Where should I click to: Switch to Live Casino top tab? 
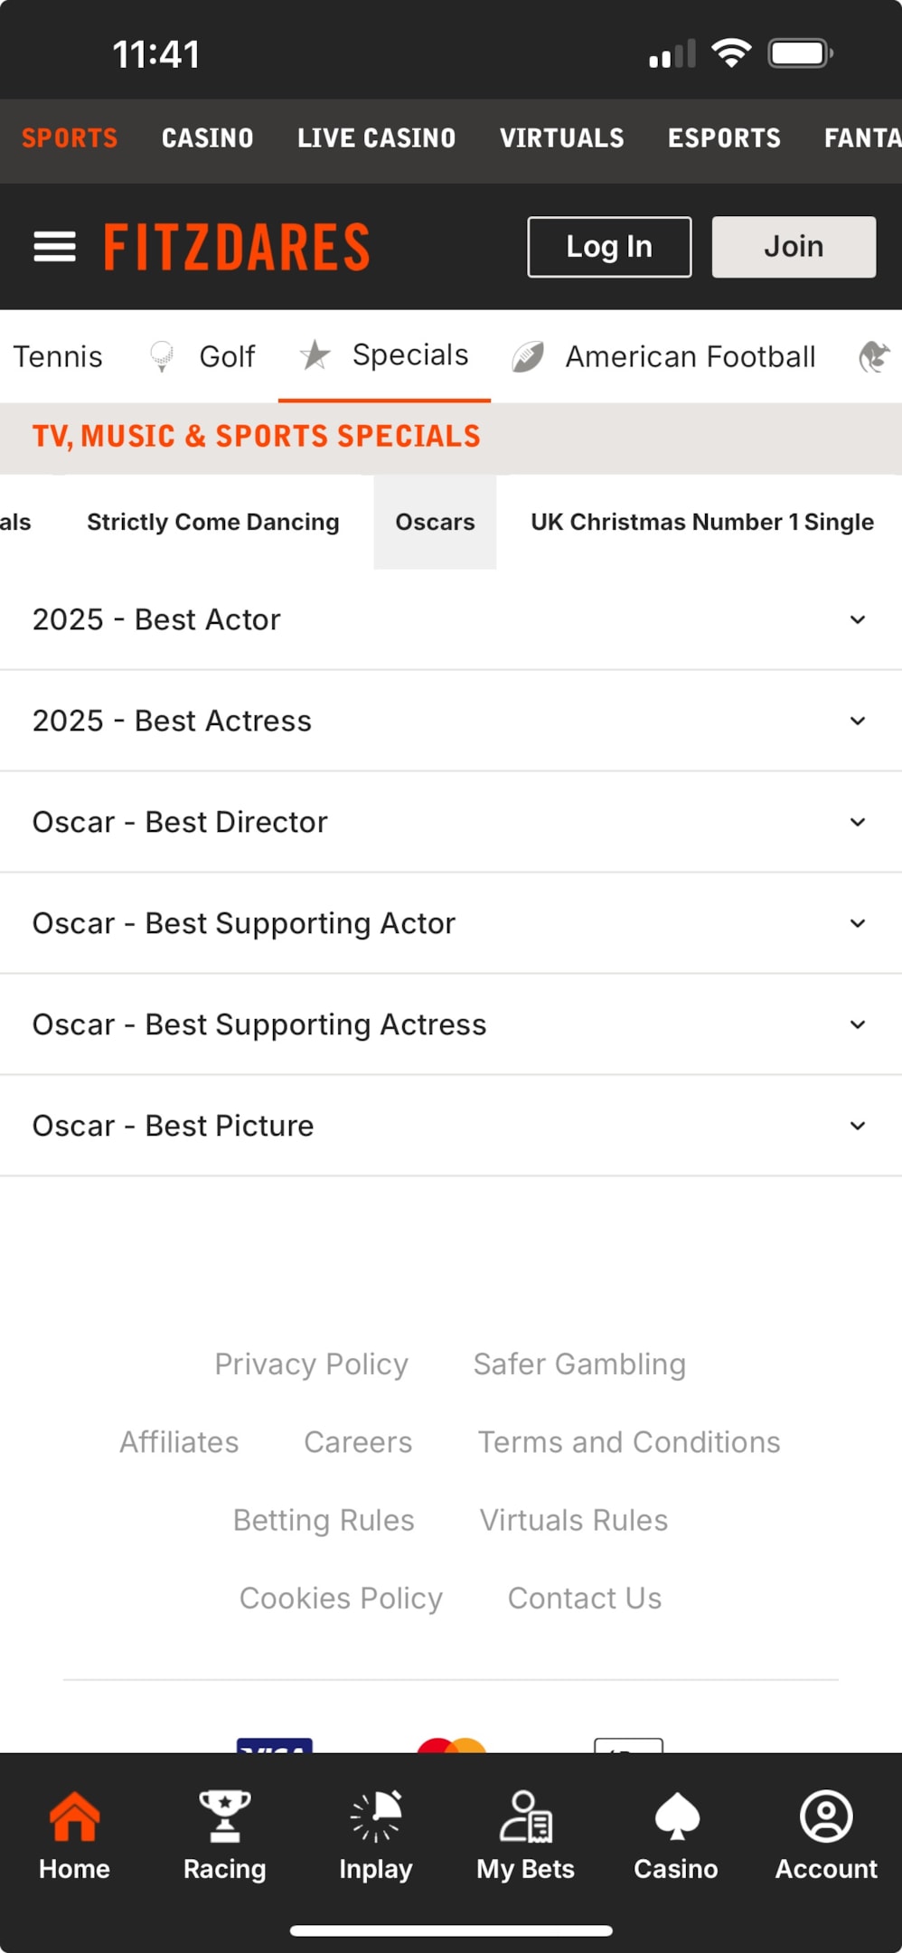pos(376,137)
